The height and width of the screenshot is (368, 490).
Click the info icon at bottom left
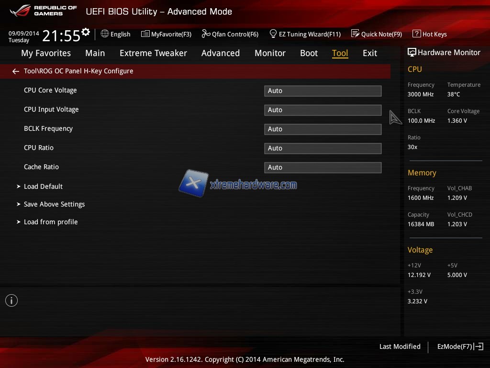click(11, 300)
